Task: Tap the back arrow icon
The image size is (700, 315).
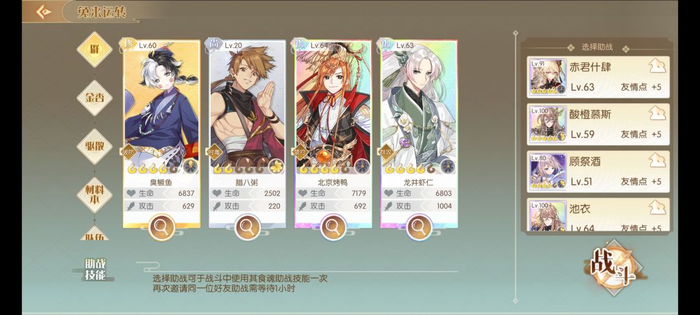Action: [x=44, y=12]
